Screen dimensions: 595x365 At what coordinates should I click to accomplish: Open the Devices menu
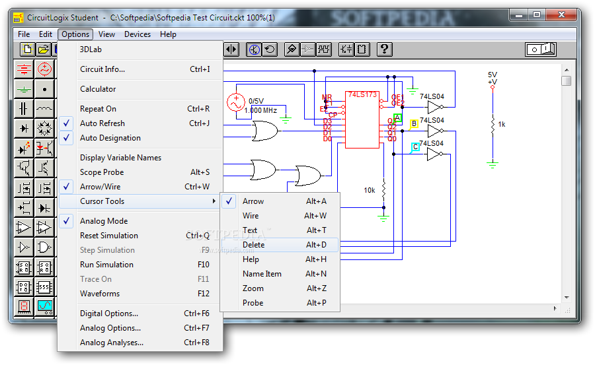pos(138,34)
